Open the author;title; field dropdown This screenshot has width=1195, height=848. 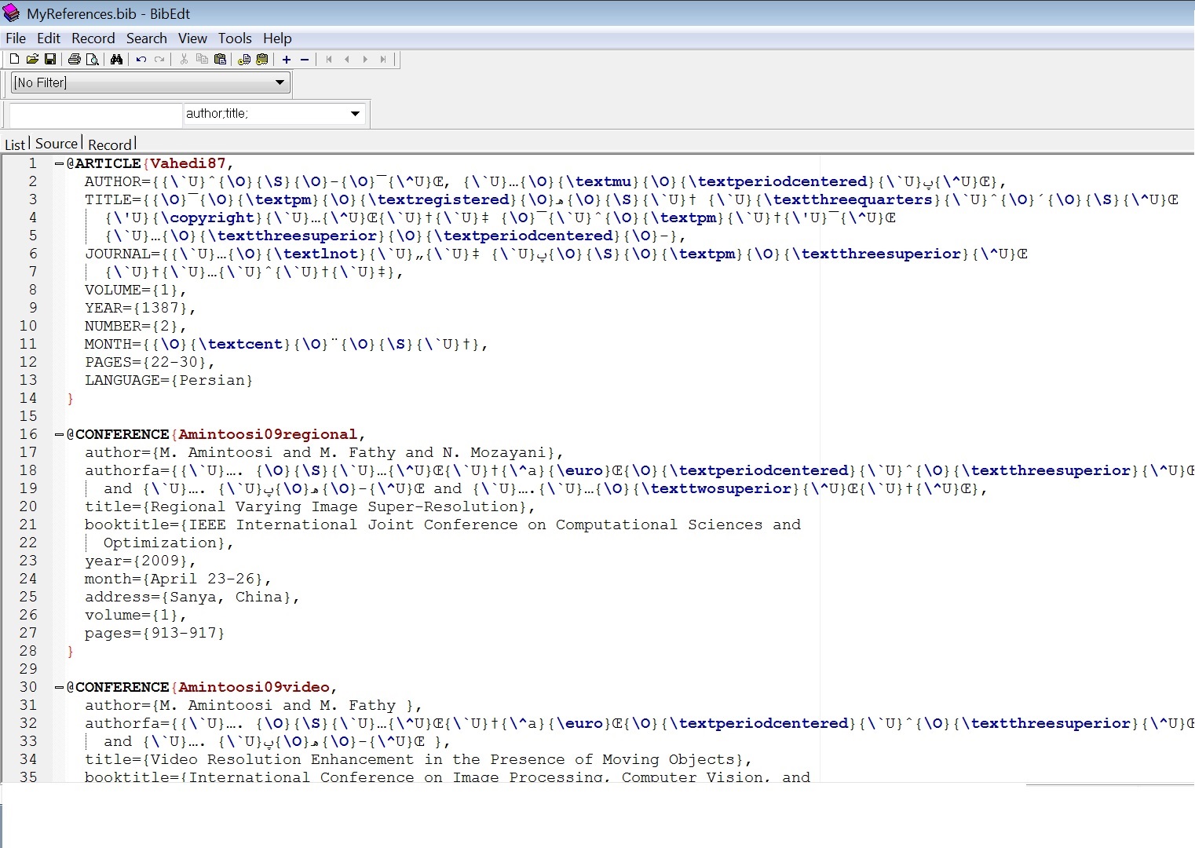click(x=355, y=114)
